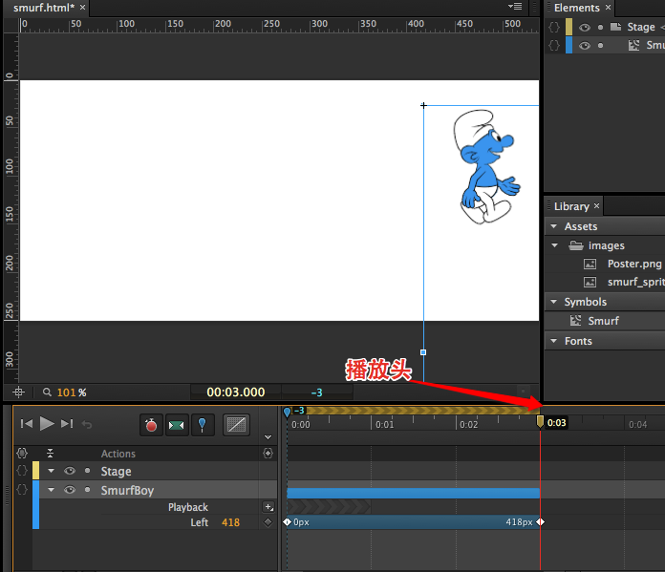The height and width of the screenshot is (572, 665).
Task: Toggle the Pin blue marker button
Action: pyautogui.click(x=203, y=424)
